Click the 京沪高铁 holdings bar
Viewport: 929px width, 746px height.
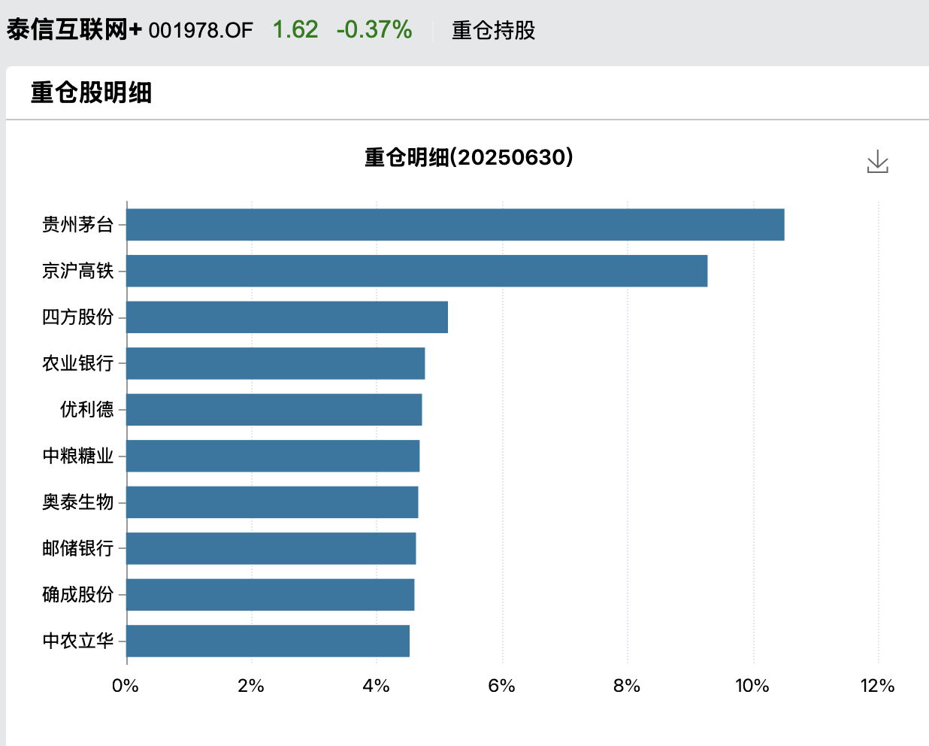(416, 271)
